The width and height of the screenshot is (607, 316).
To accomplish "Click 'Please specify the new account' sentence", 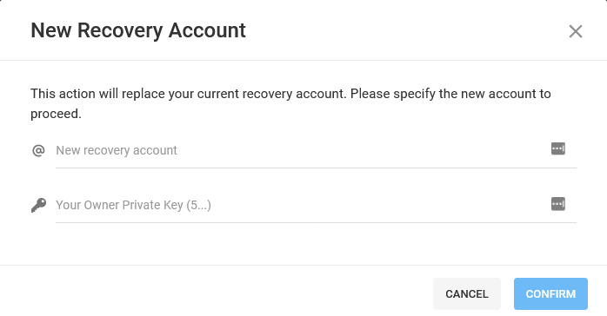I will tap(450, 94).
